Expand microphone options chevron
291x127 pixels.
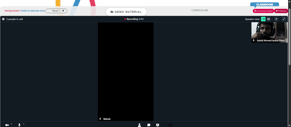pyautogui.click(x=24, y=124)
